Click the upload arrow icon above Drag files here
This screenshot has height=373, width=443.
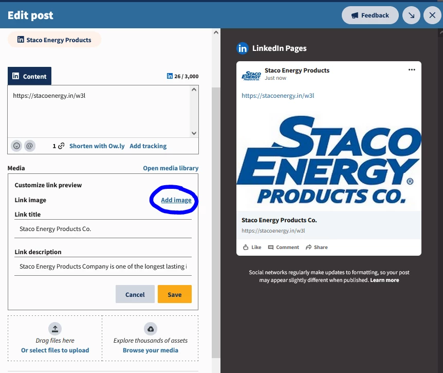[x=55, y=329]
